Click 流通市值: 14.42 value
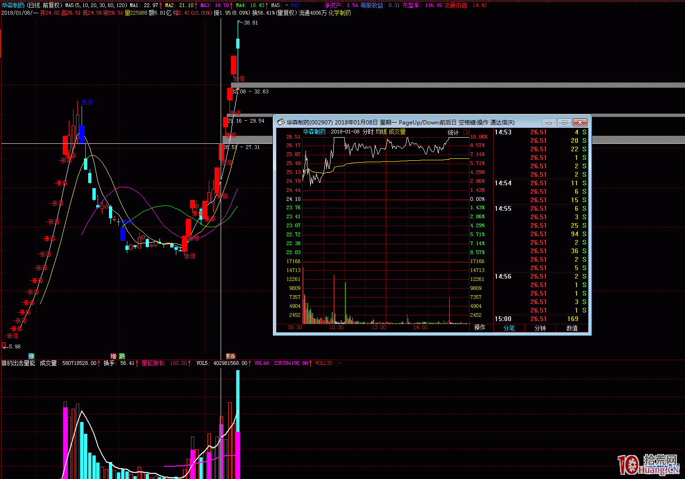 (466, 5)
